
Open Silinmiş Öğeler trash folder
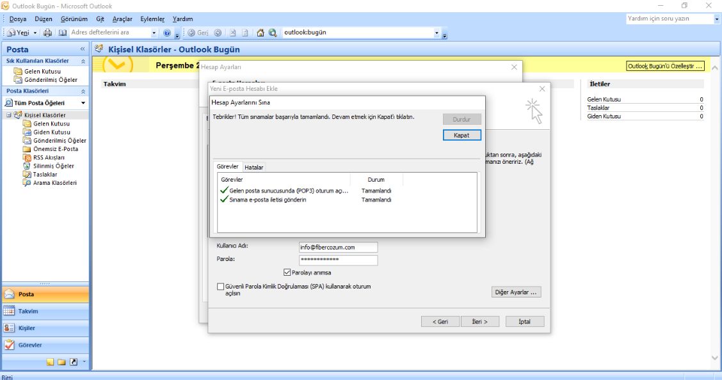pos(53,166)
